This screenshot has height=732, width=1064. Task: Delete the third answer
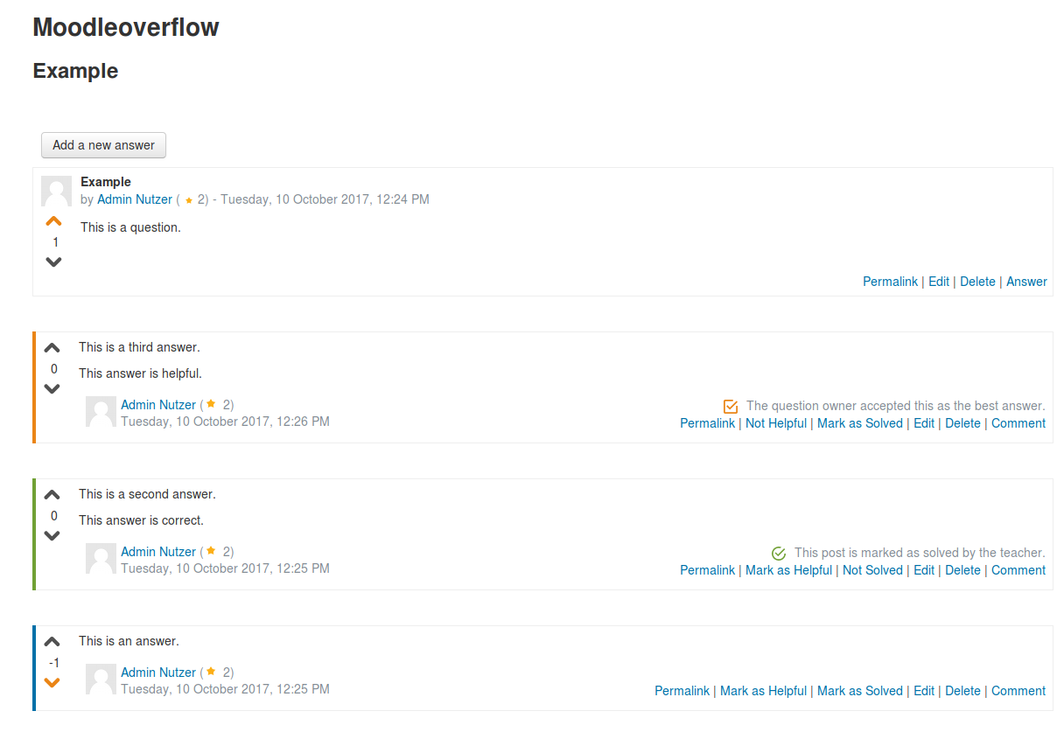coord(962,423)
